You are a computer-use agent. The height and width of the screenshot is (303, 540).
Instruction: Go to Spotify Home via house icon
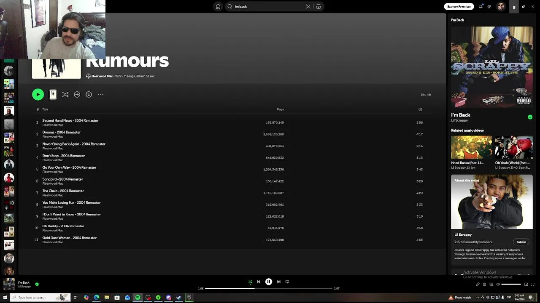pos(218,6)
